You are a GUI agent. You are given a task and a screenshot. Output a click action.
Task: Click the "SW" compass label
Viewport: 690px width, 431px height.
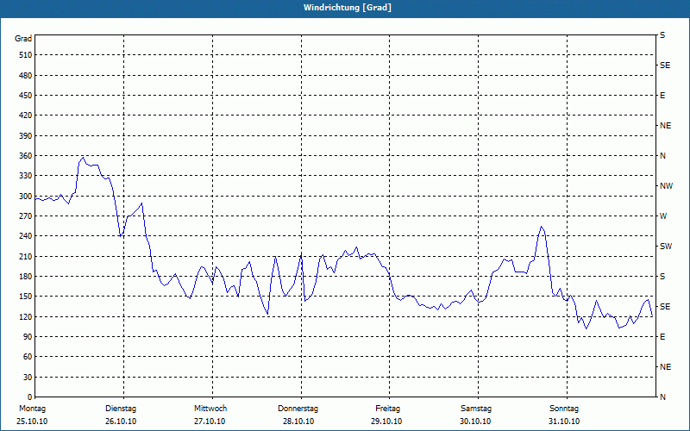[x=666, y=247]
